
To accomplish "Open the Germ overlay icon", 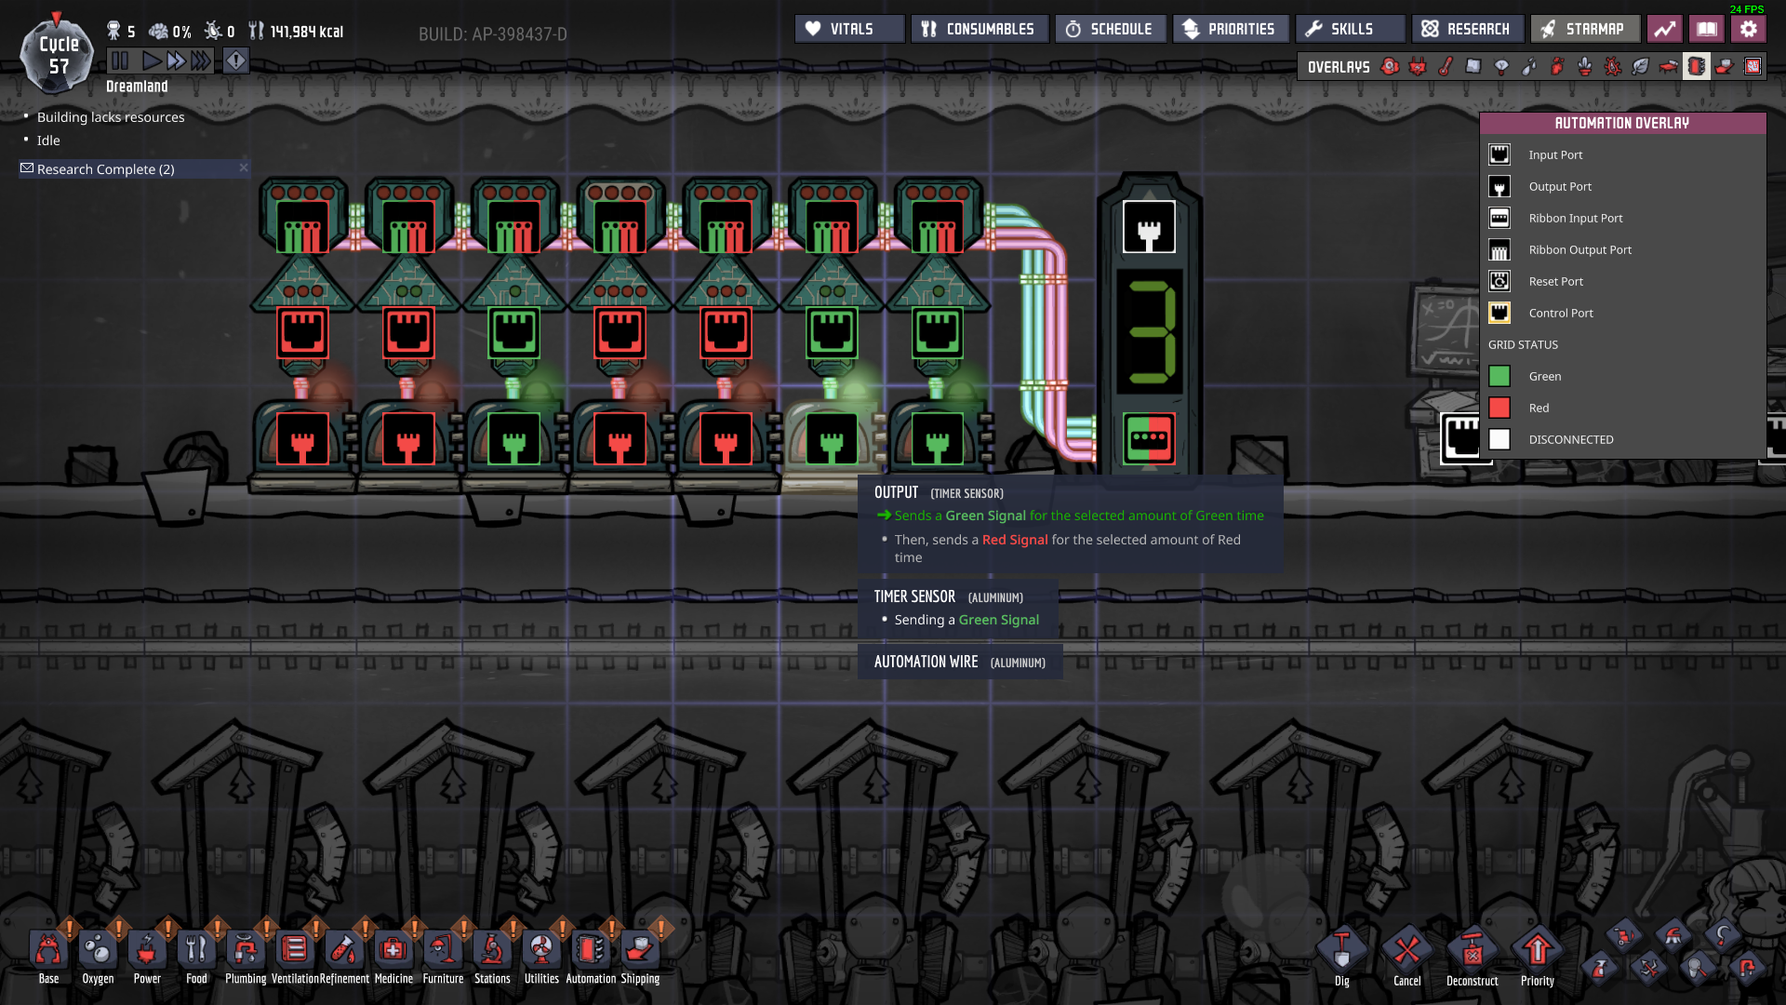I will [x=1612, y=66].
